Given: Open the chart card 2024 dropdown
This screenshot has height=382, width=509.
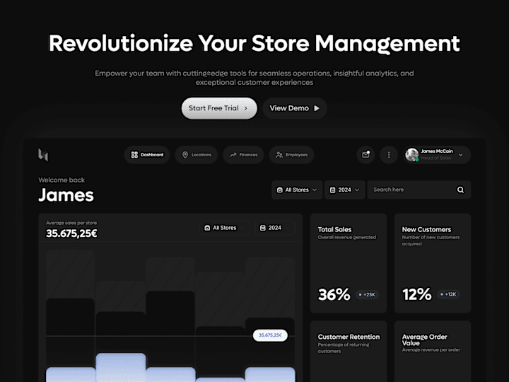Looking at the screenshot, I should tap(275, 228).
